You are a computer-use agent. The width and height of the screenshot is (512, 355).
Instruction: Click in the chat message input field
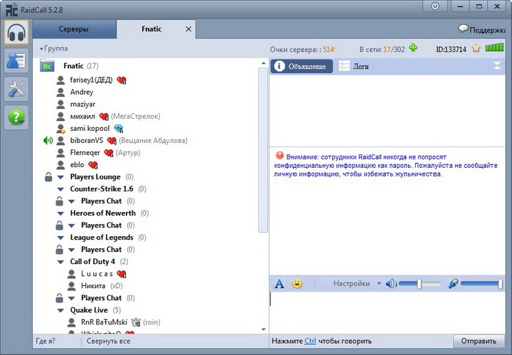coord(387,312)
